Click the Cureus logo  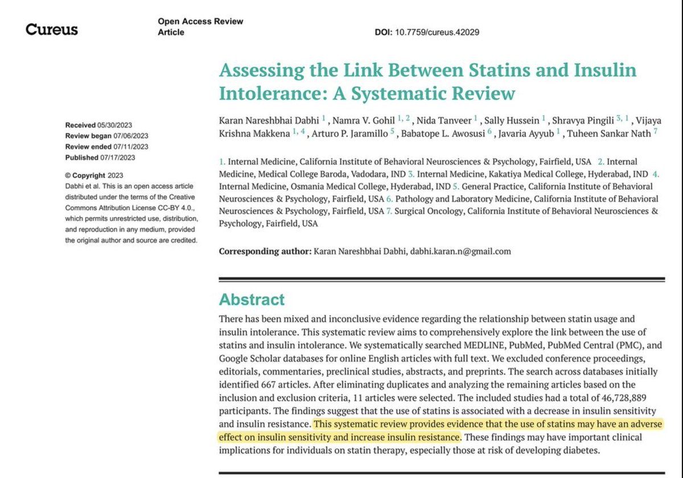tap(52, 29)
